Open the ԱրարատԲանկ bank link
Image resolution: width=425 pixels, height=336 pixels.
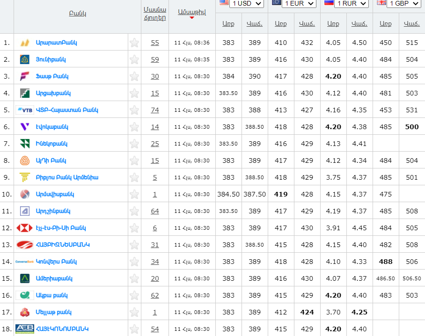tap(56, 43)
